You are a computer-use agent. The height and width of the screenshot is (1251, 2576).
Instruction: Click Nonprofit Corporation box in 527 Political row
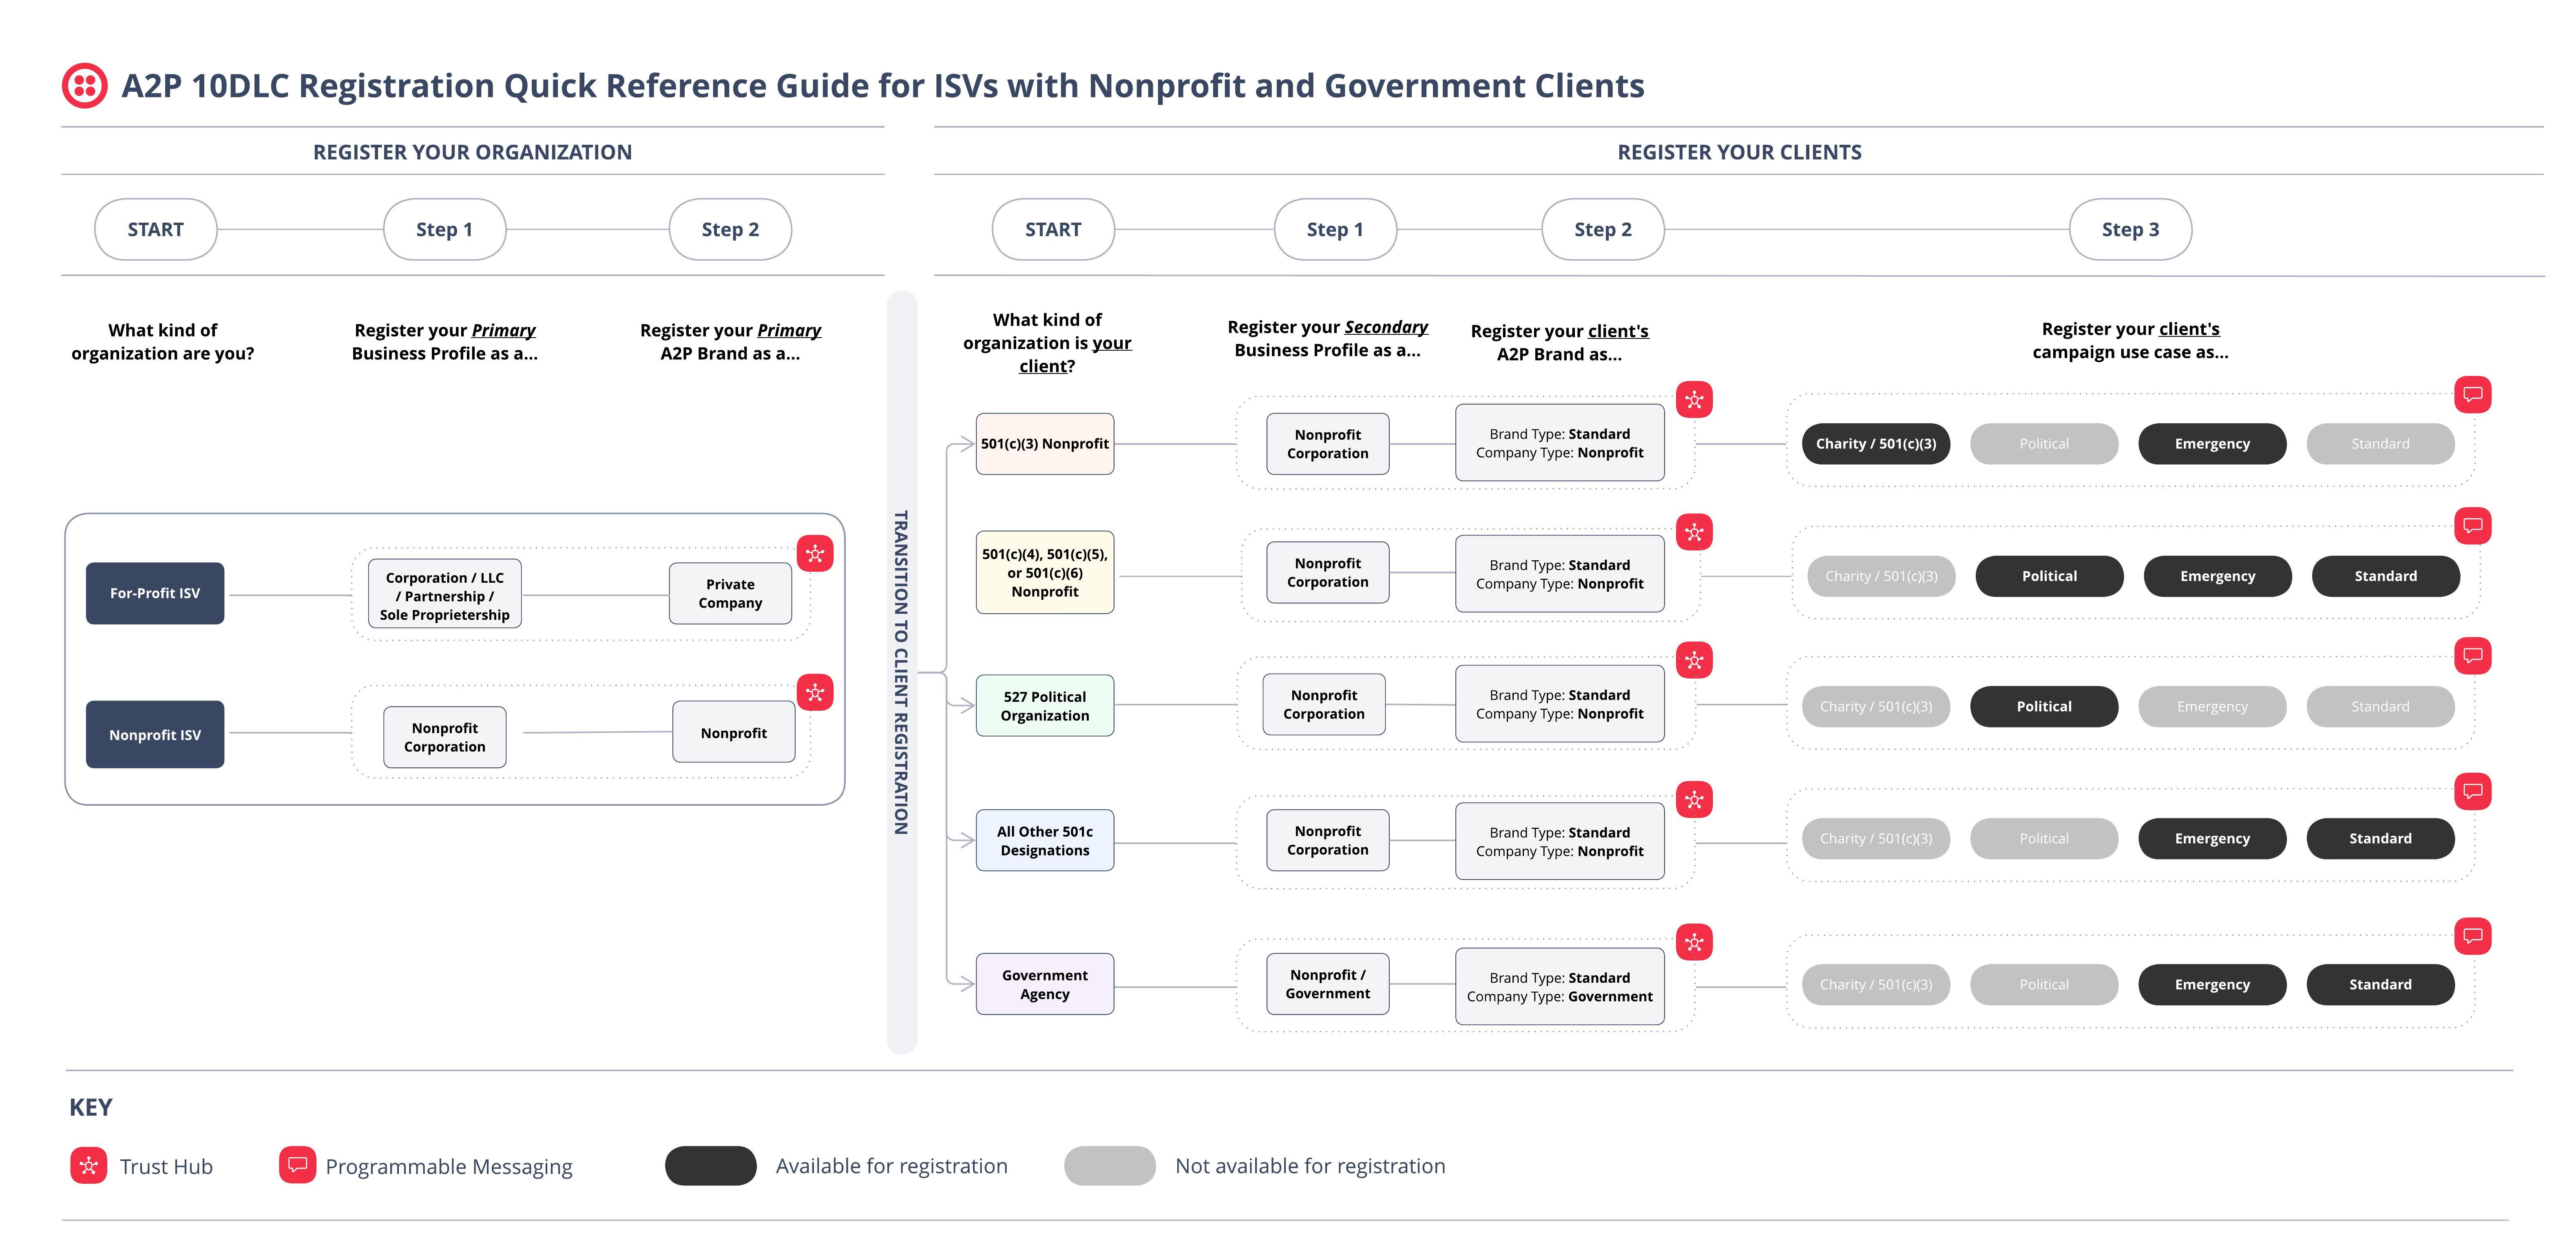(x=1324, y=704)
